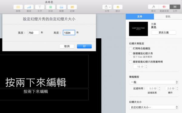Click the 寬度 field showing 750
Viewport: 182px width, 113px height.
coord(33,33)
